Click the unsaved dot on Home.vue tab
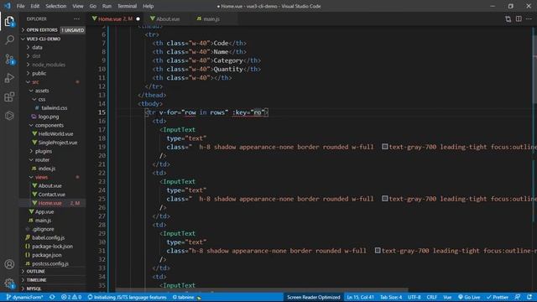Viewport: 537px width, 302px height. tap(138, 18)
